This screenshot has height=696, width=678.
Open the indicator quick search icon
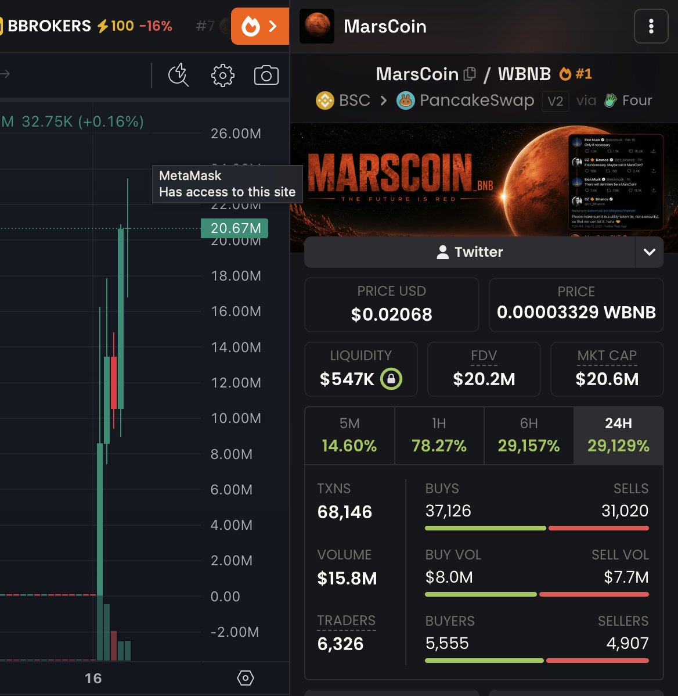click(x=178, y=75)
